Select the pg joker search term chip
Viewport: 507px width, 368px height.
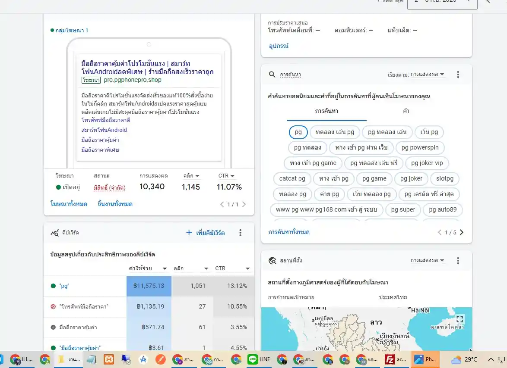click(411, 178)
